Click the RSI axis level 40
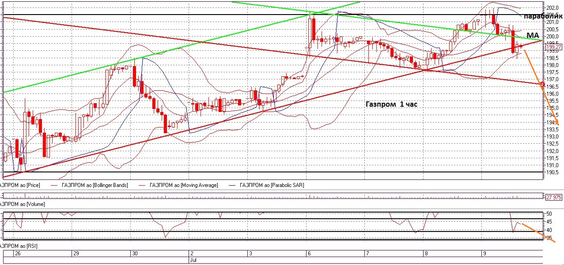This screenshot has width=564, height=265. 550,230
